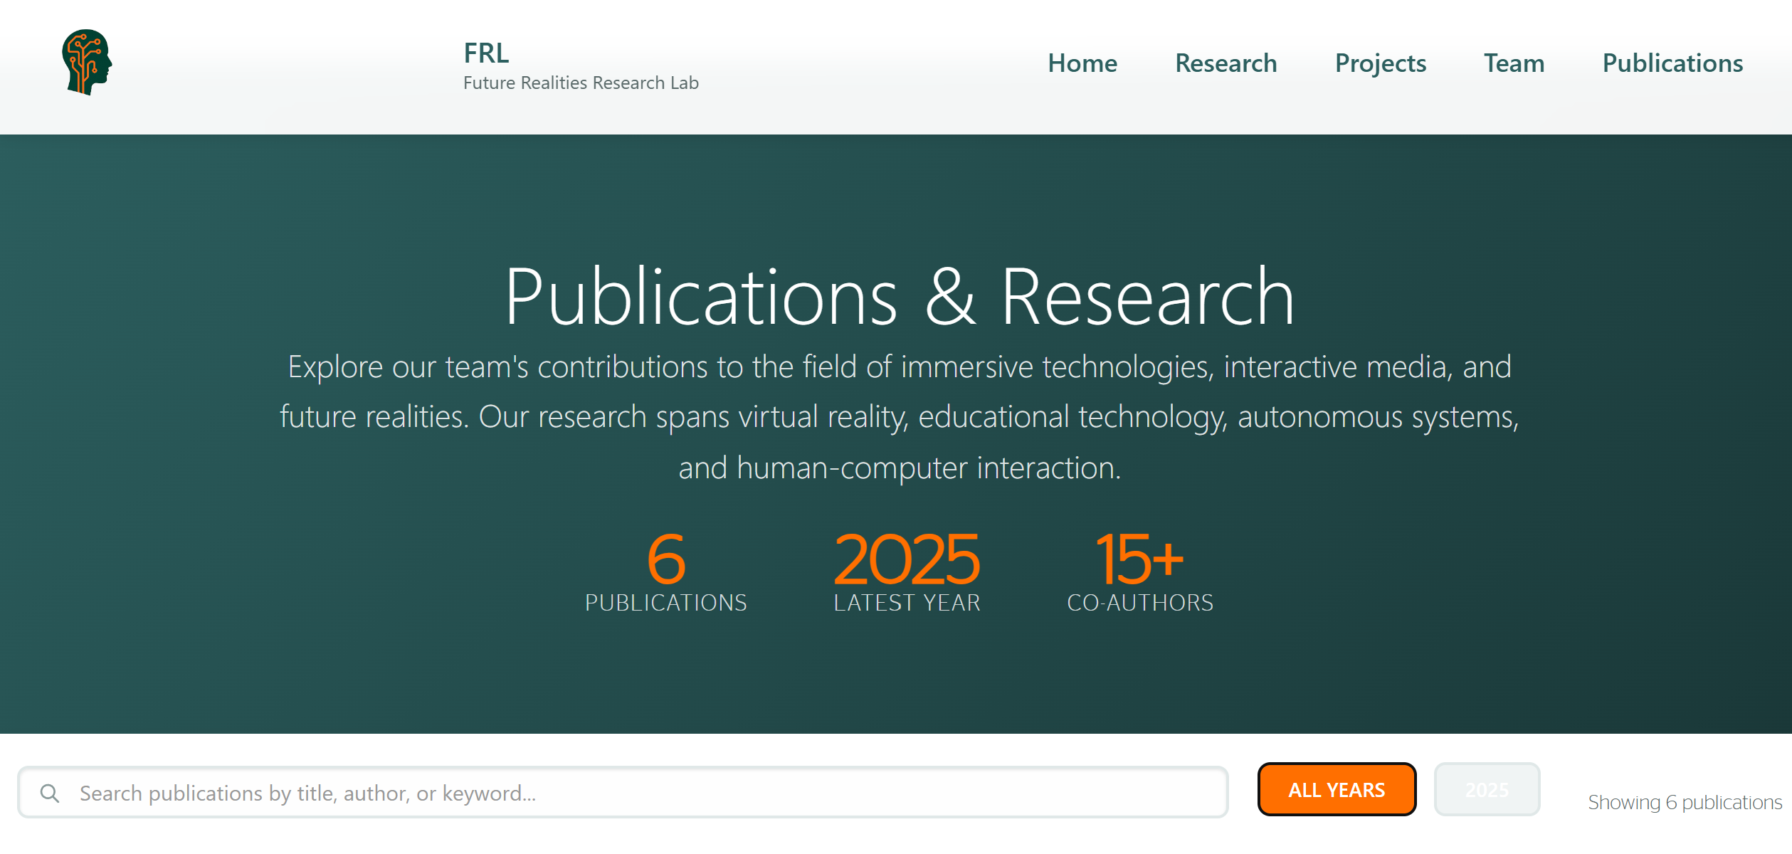Click the orange 6 publications count
The height and width of the screenshot is (854, 1792).
click(665, 559)
